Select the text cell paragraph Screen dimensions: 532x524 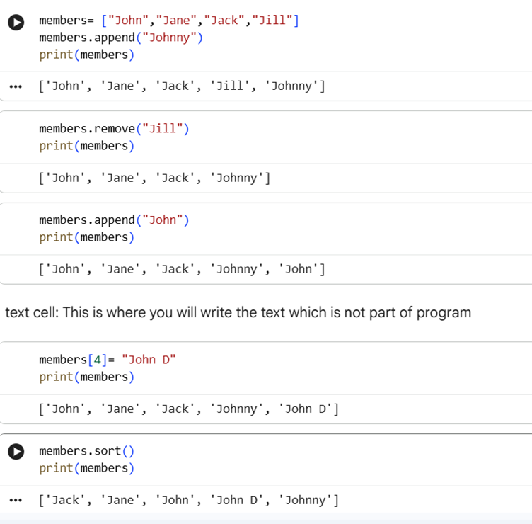(238, 312)
